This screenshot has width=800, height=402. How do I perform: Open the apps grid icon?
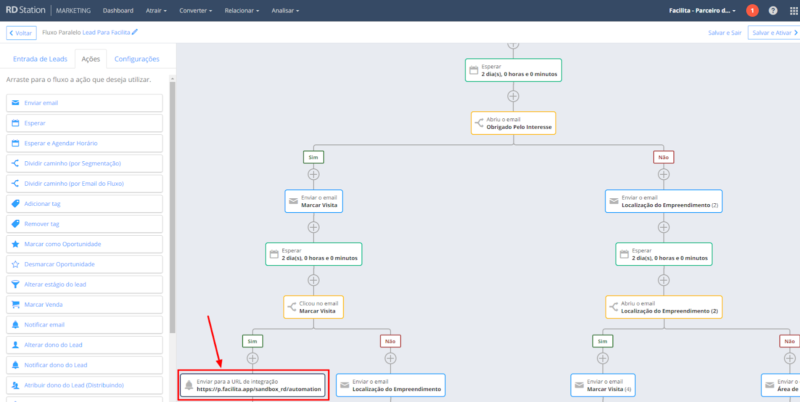[x=793, y=10]
